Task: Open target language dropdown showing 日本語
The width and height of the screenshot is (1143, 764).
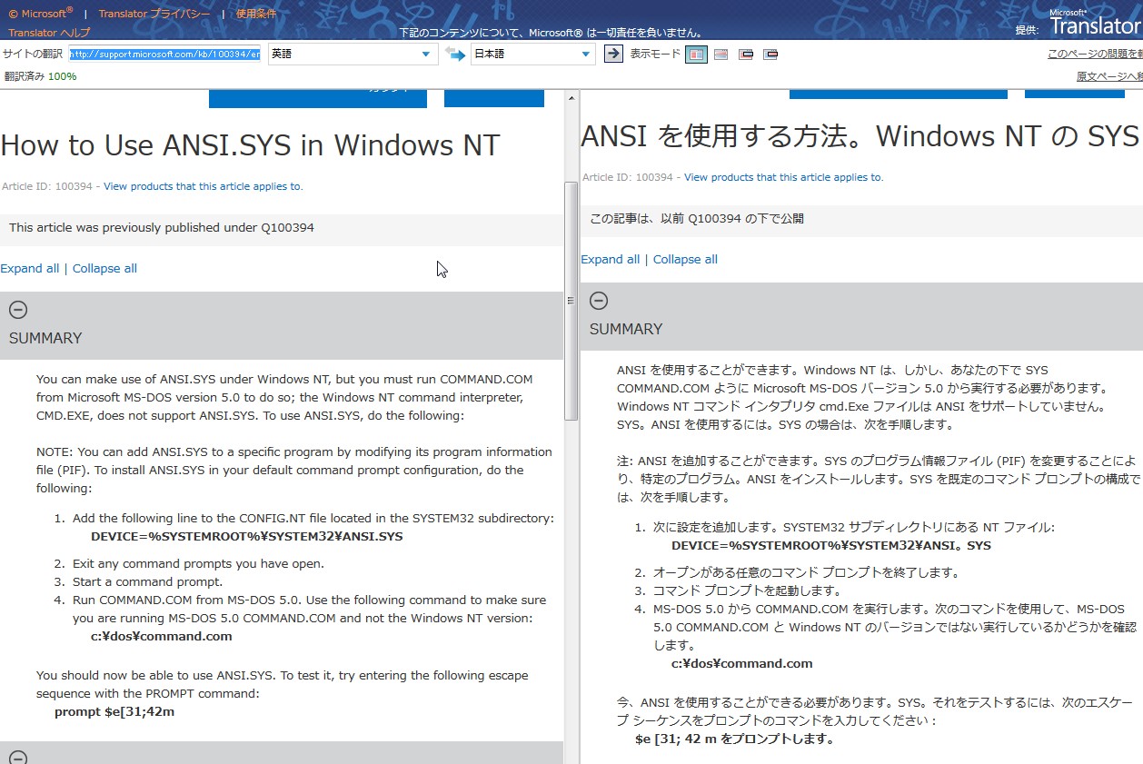Action: [532, 55]
